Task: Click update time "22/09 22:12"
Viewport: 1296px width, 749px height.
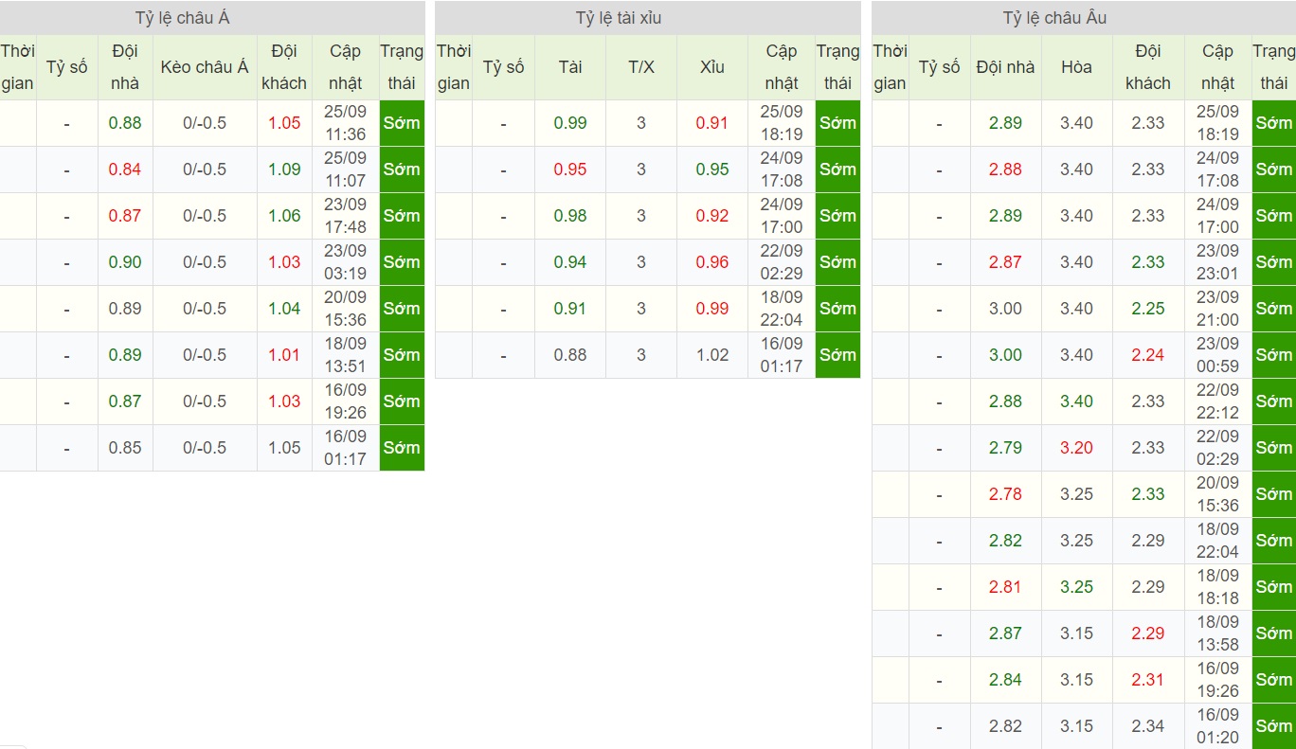Action: pyautogui.click(x=1217, y=401)
